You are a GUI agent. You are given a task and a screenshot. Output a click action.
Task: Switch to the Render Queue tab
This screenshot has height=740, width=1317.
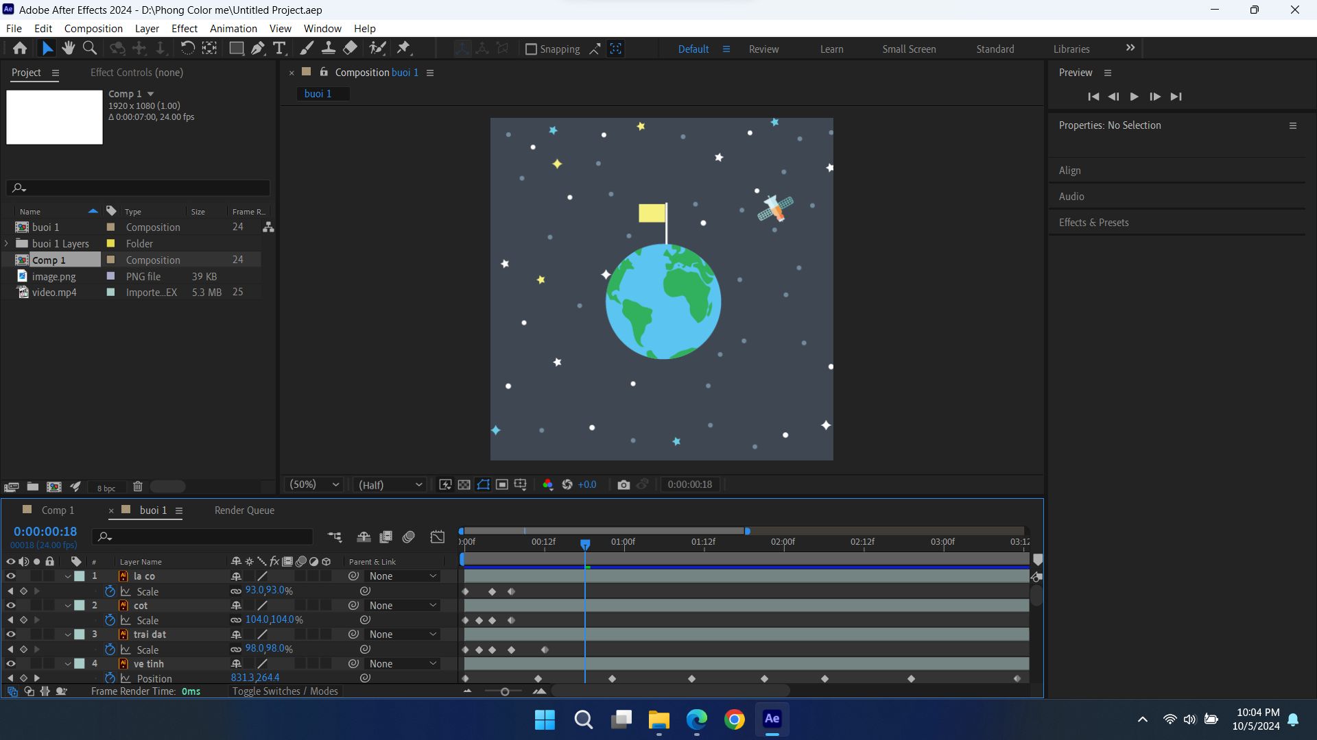click(244, 510)
